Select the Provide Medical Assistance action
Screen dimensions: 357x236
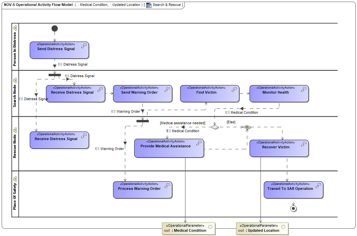coord(169,148)
